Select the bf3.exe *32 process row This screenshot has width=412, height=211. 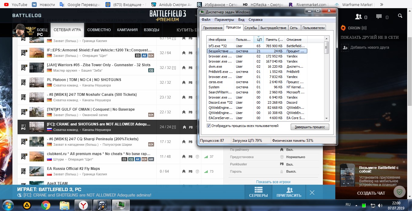(x=257, y=46)
